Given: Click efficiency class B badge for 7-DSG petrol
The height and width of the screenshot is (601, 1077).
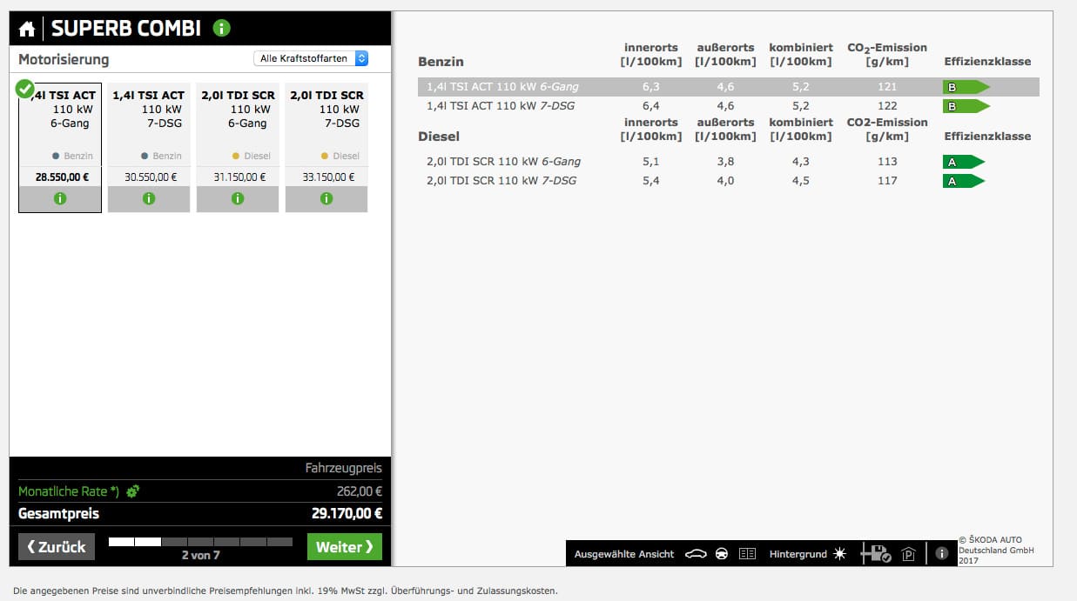Looking at the screenshot, I should click(x=966, y=106).
